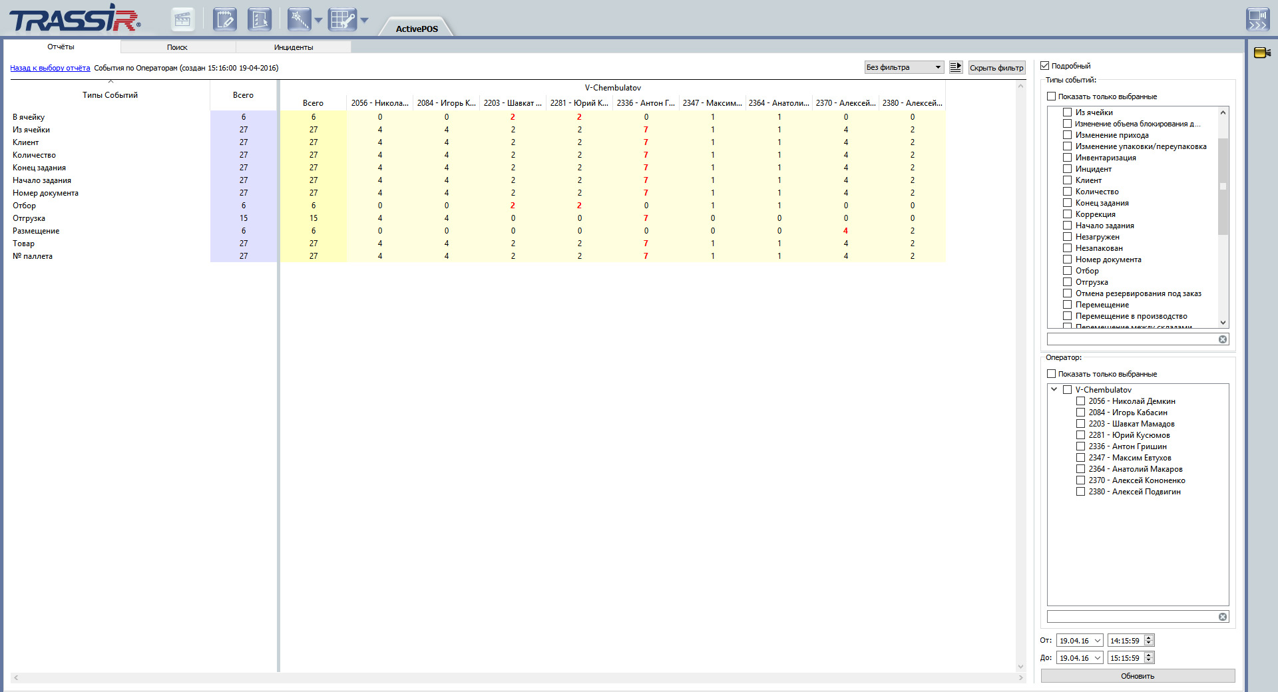Screen dimensions: 1278x692
Task: Click the grid with wrench toolbar icon
Action: click(342, 20)
